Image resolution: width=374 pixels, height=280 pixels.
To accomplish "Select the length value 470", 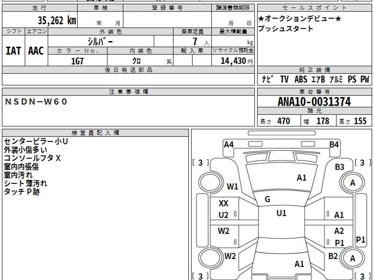I will click(x=284, y=121).
